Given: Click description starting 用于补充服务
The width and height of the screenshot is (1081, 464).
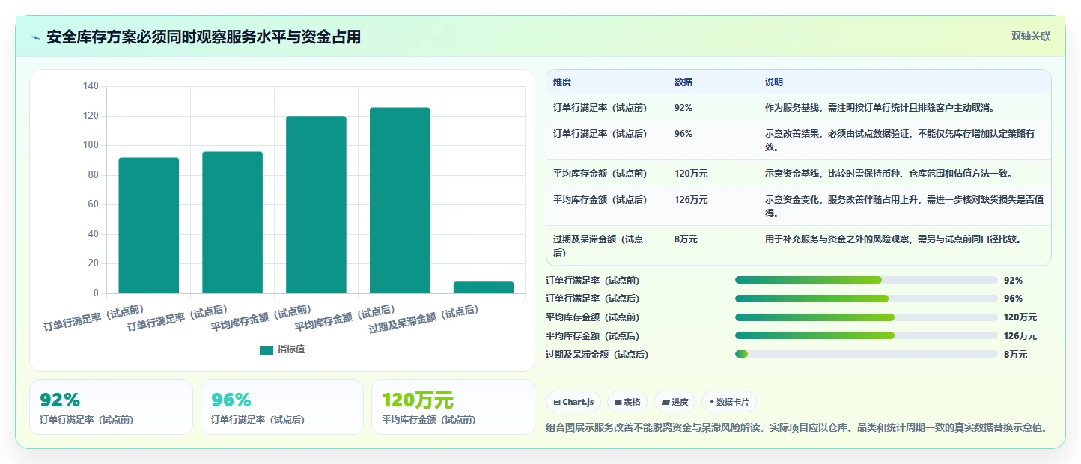Looking at the screenshot, I should (893, 239).
